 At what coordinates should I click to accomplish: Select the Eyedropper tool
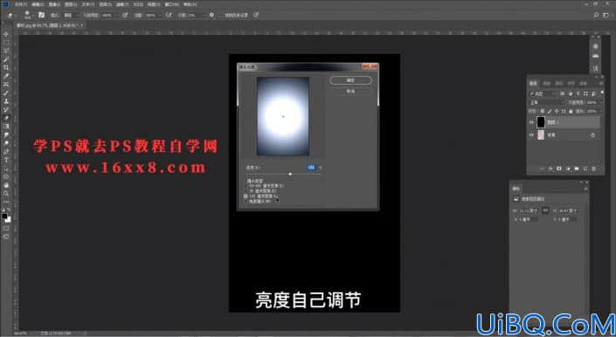click(6, 76)
